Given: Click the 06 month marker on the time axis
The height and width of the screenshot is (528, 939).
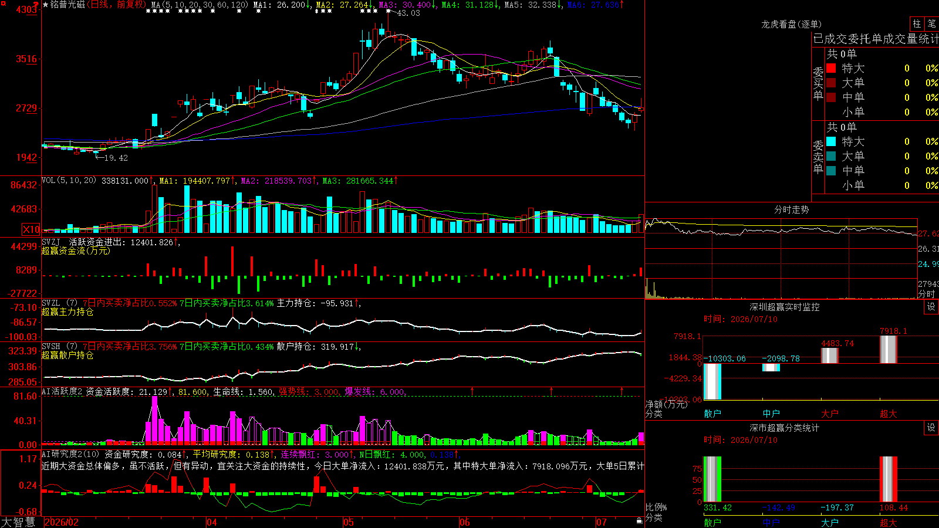Looking at the screenshot, I should point(465,522).
